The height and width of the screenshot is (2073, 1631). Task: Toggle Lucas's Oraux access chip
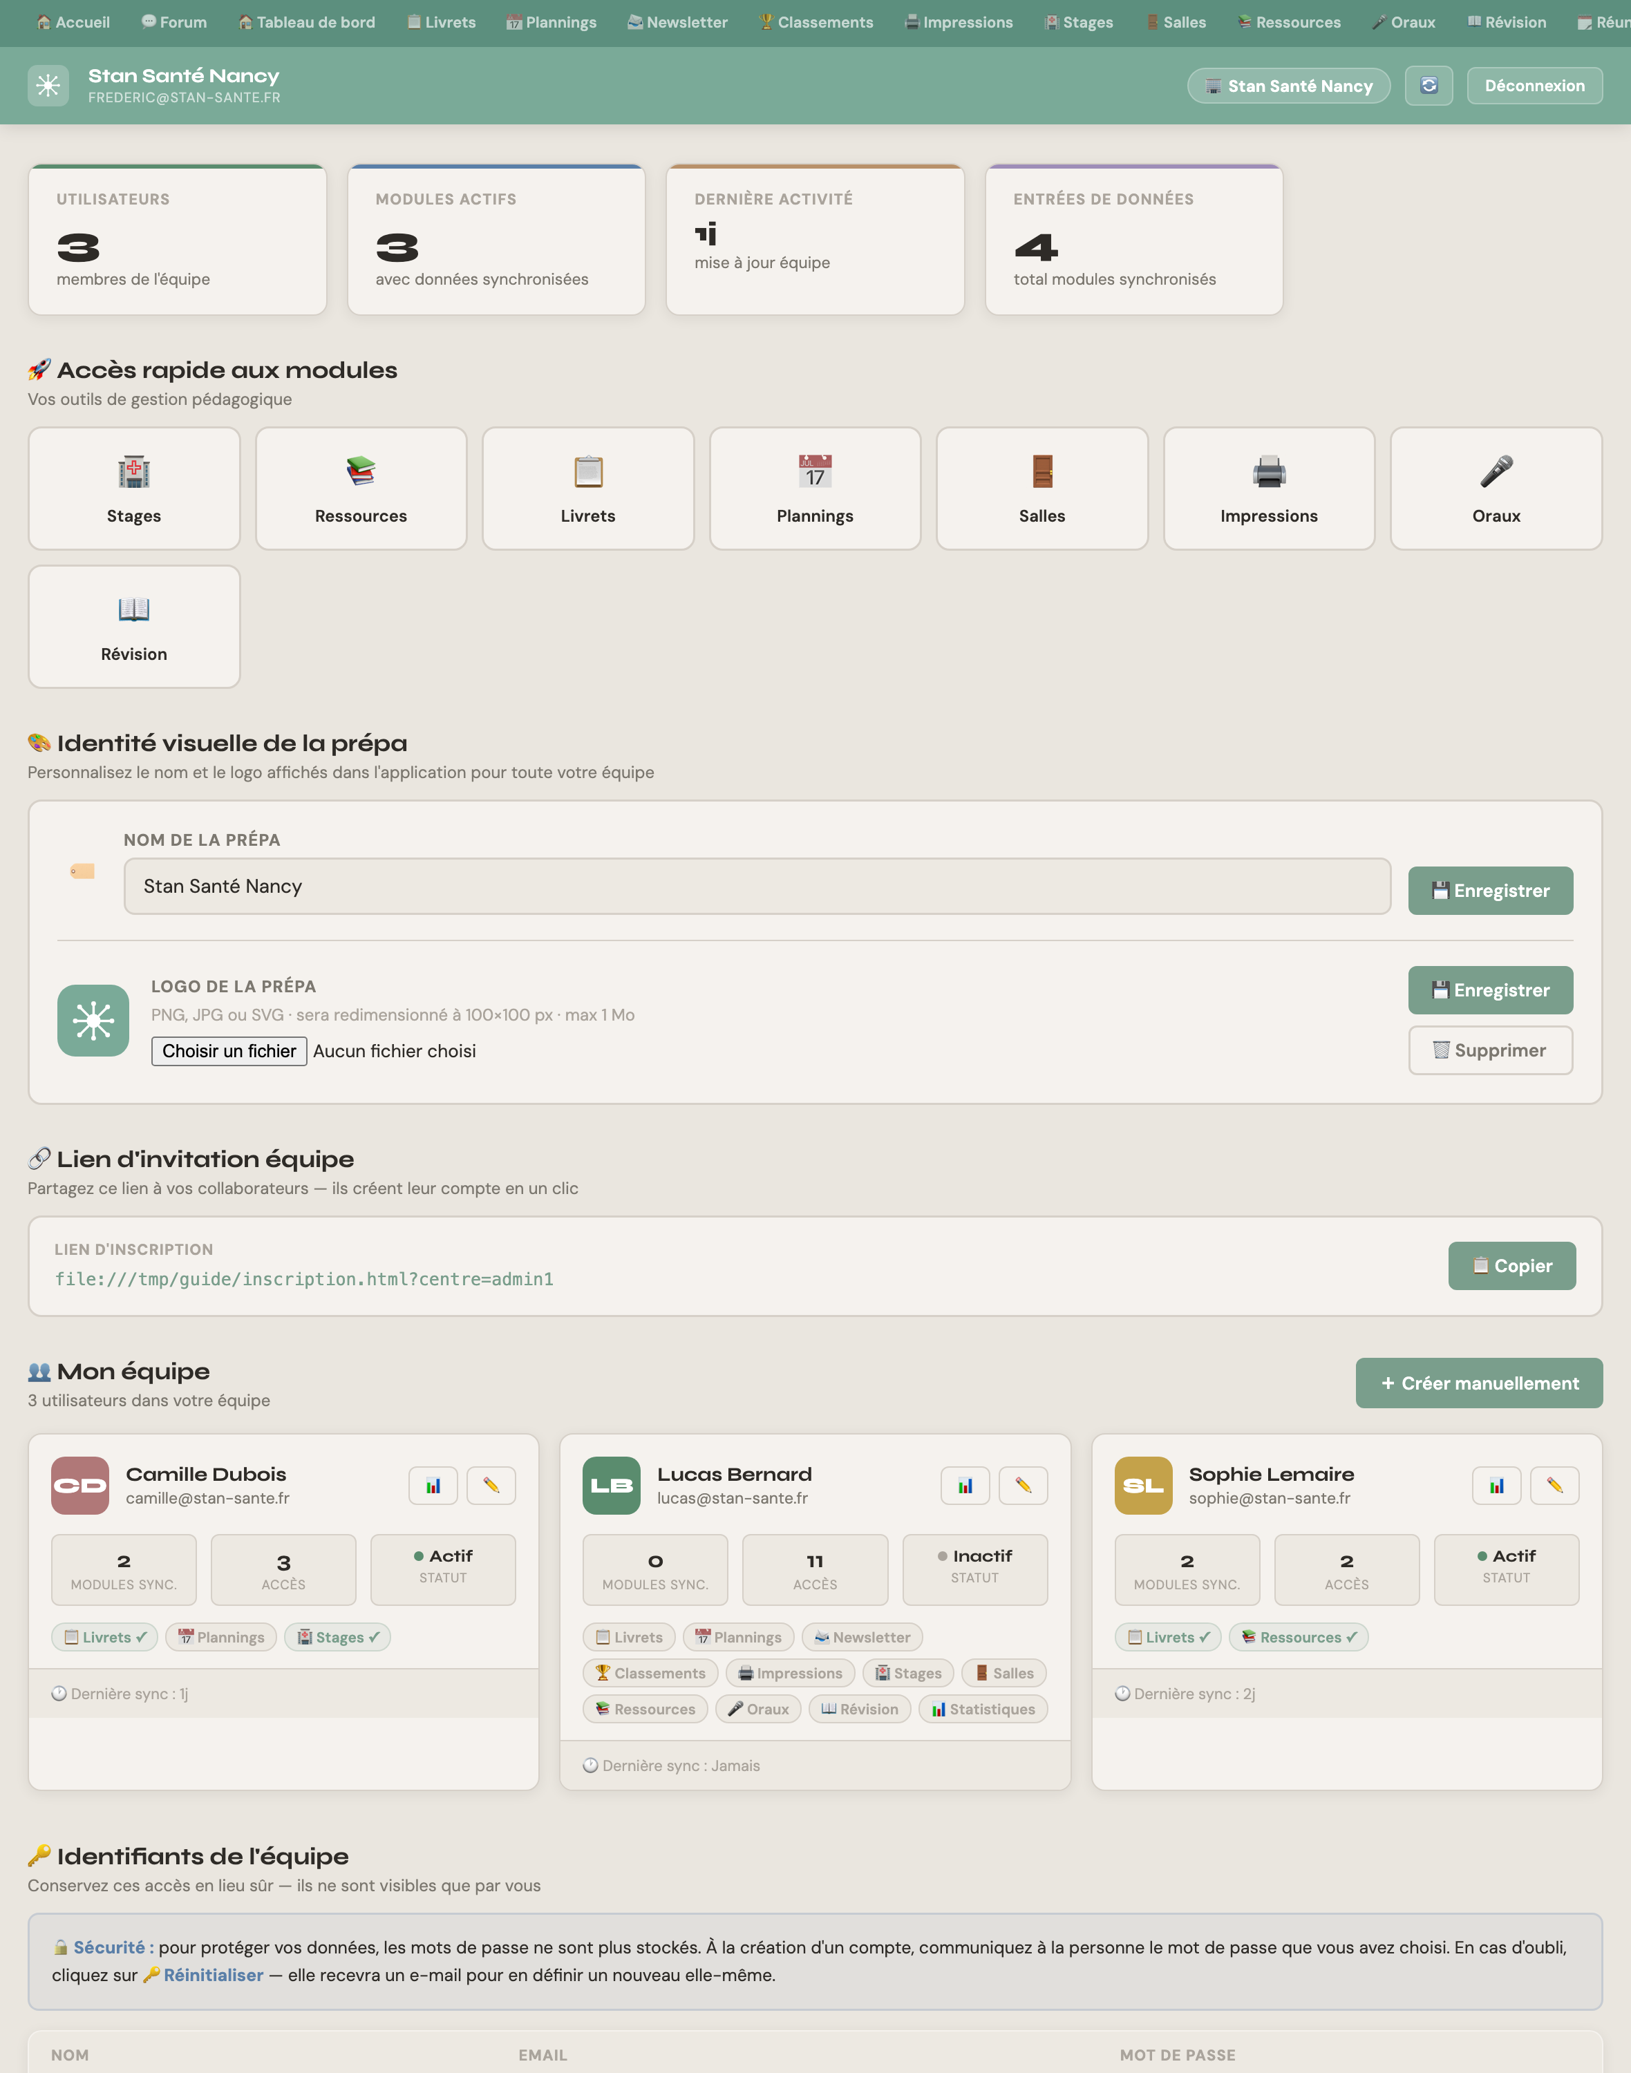(x=759, y=1710)
